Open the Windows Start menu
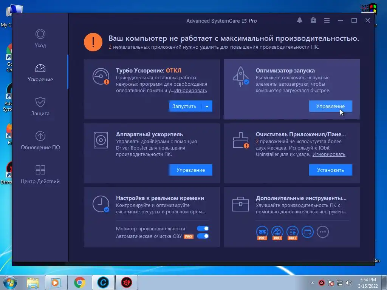 tap(10, 282)
